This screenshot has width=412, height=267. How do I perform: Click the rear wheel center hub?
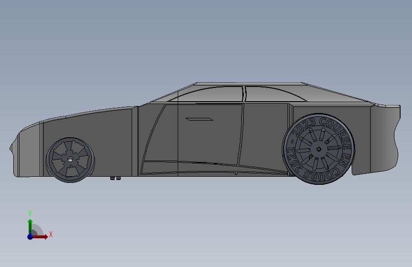(319, 149)
